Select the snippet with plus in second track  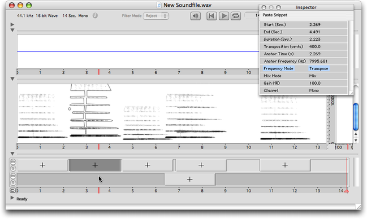[190, 179]
